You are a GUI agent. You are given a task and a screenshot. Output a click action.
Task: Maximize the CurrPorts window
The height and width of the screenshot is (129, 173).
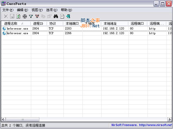162,4
